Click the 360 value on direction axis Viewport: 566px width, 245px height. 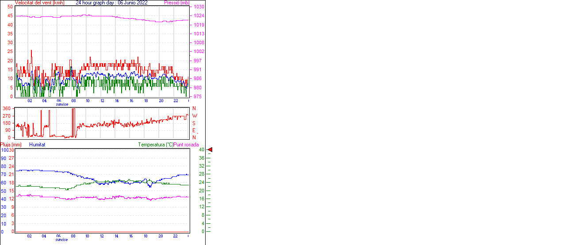coord(7,108)
